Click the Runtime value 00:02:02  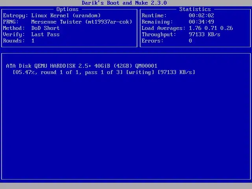point(201,15)
